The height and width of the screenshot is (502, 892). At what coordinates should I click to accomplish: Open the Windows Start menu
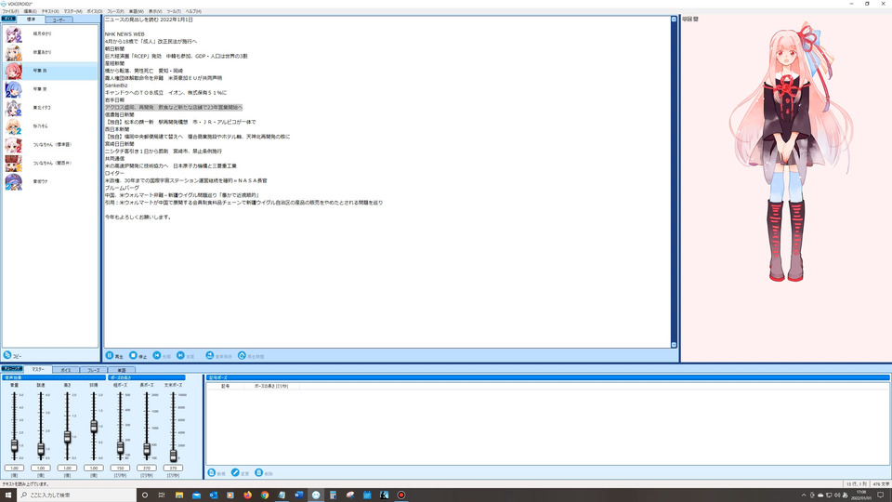point(8,495)
